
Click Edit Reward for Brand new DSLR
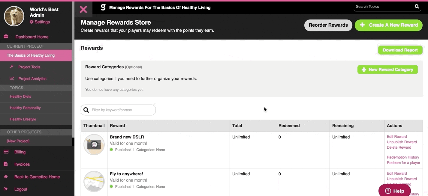397,137
